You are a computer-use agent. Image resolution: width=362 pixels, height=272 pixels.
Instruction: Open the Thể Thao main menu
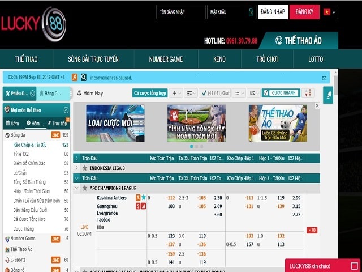26,59
